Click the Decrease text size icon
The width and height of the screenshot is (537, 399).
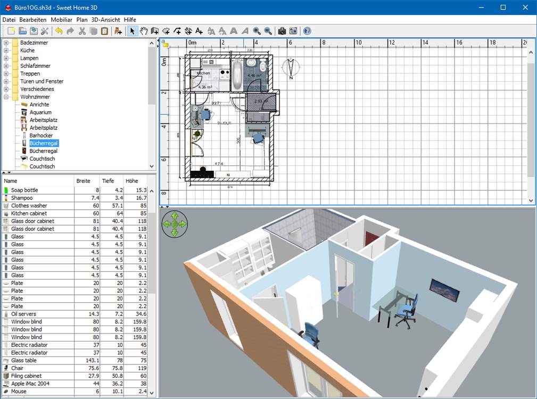tap(222, 31)
